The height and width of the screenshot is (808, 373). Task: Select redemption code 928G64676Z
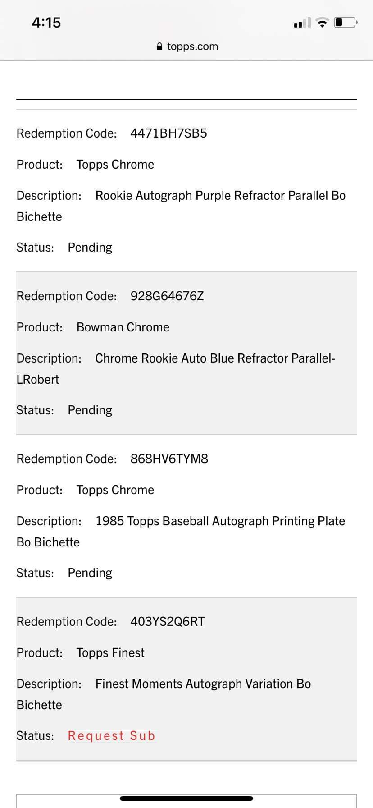167,296
